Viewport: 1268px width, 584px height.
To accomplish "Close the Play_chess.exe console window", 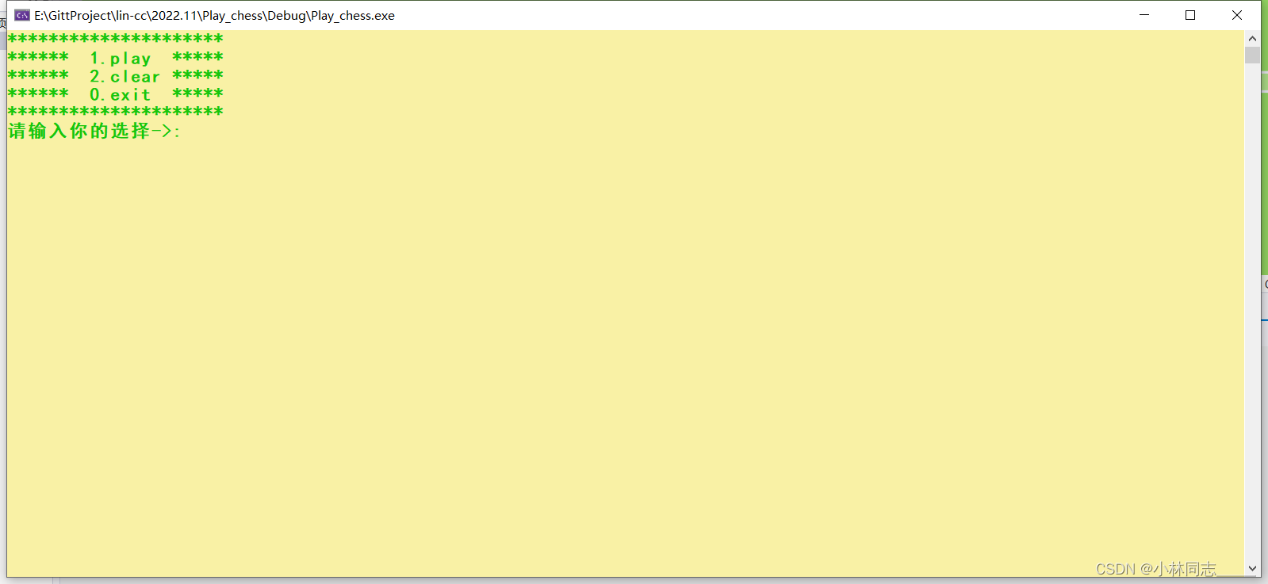I will coord(1237,15).
